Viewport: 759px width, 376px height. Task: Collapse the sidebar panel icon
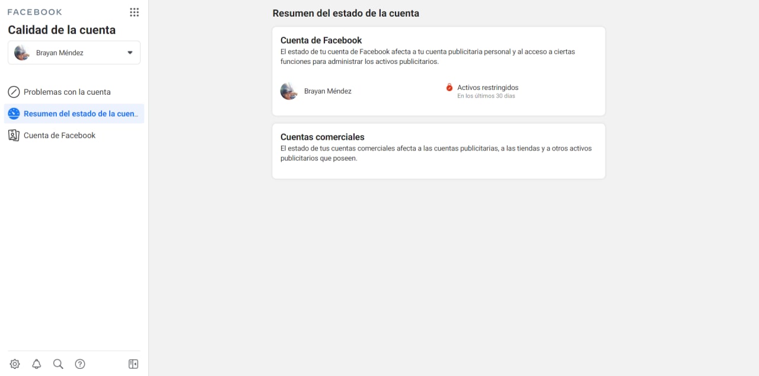[133, 364]
